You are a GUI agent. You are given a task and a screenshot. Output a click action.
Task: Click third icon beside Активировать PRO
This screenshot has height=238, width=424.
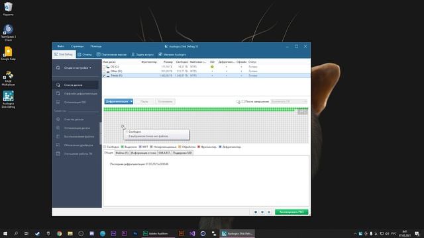click(269, 212)
